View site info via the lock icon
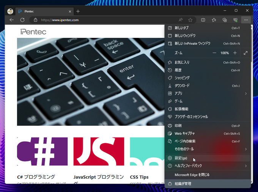 36,20
